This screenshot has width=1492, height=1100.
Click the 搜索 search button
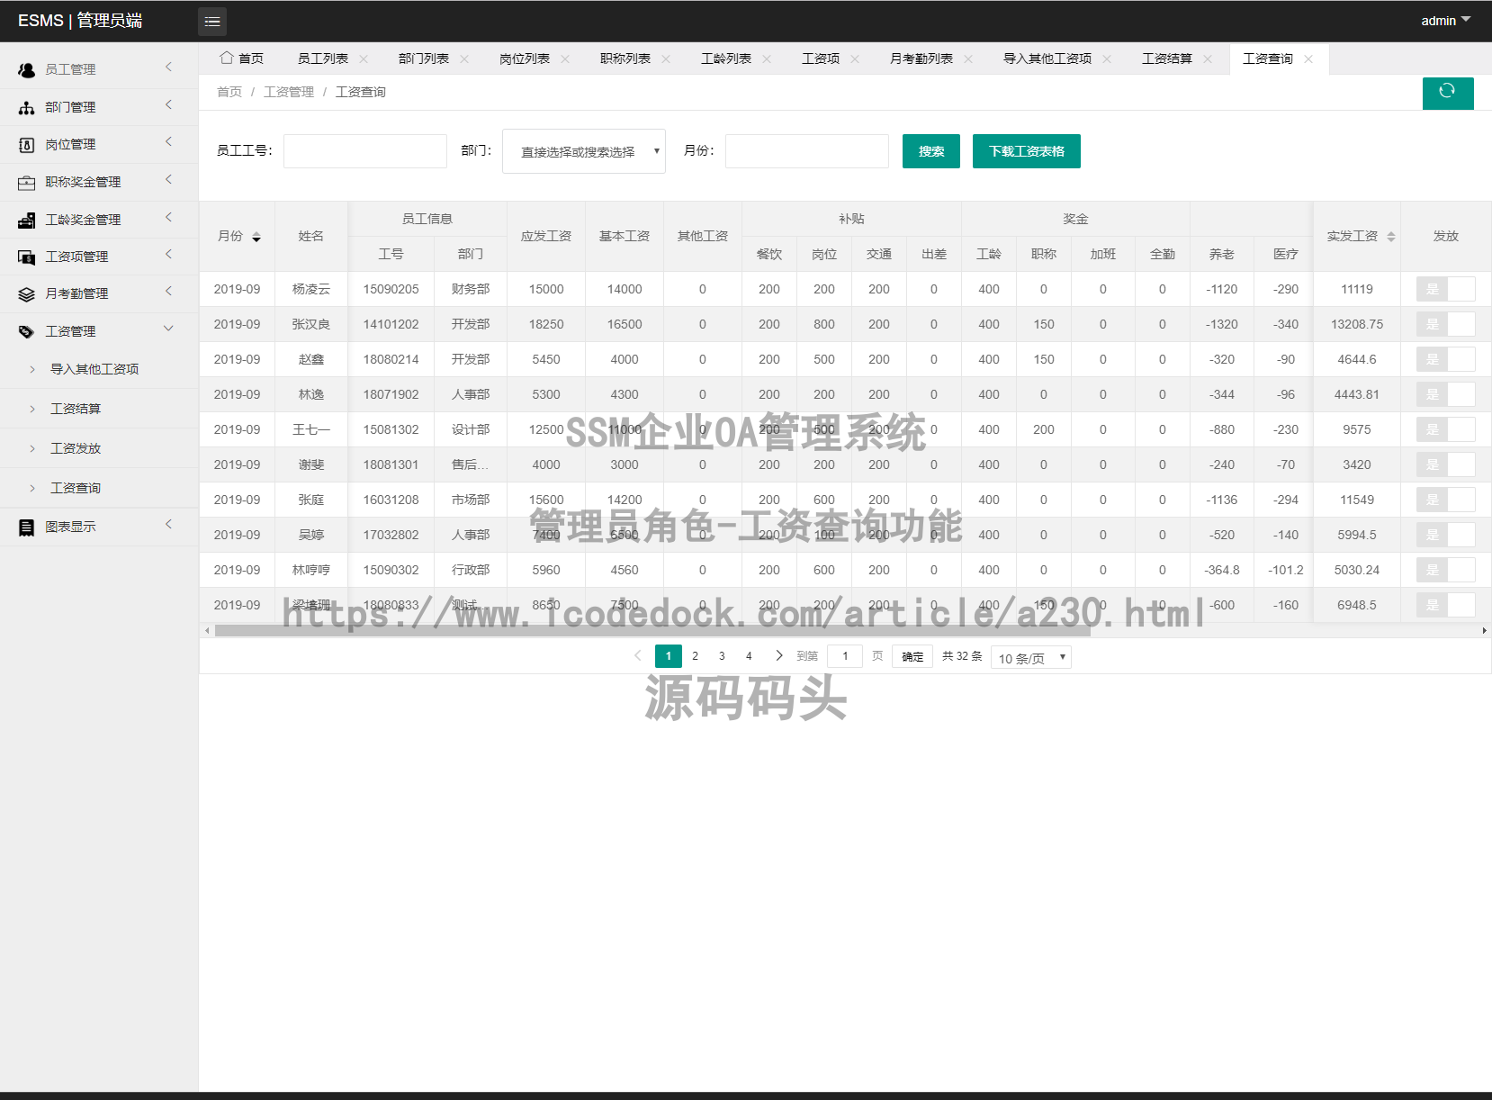pos(930,150)
